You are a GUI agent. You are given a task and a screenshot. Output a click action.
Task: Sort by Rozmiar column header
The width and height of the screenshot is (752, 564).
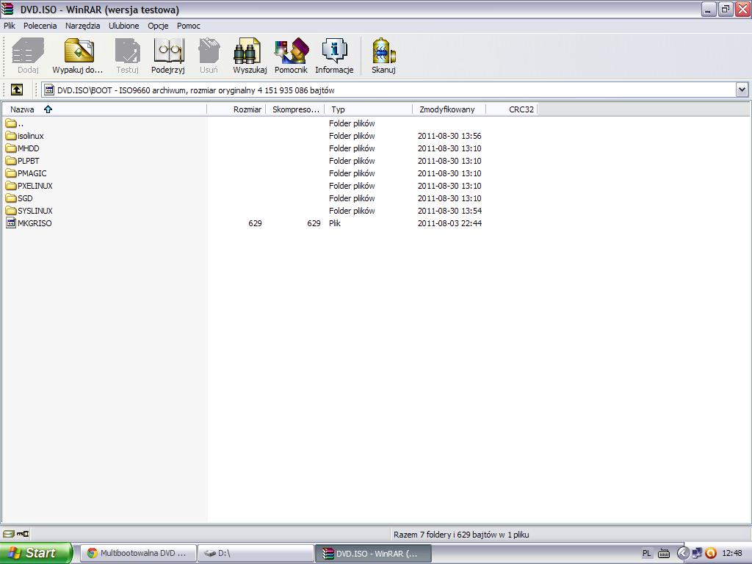pyautogui.click(x=236, y=109)
